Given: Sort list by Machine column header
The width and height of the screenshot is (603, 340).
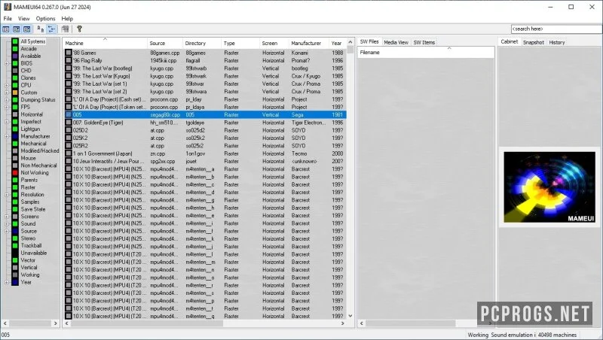Looking at the screenshot, I should pos(105,44).
